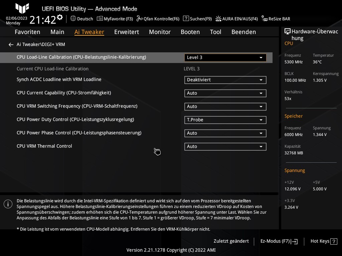
Task: Click the 53x Verhältnis value
Action: click(288, 99)
